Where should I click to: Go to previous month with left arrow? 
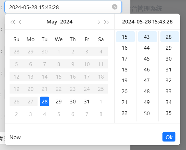[x=20, y=22]
